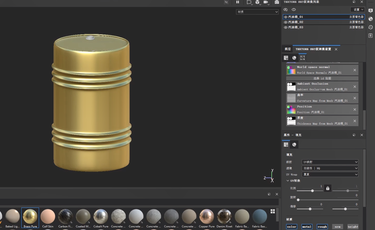The image size is (375, 230).
Task: Click the 旋转 rotation slider handle
Action: (298, 200)
